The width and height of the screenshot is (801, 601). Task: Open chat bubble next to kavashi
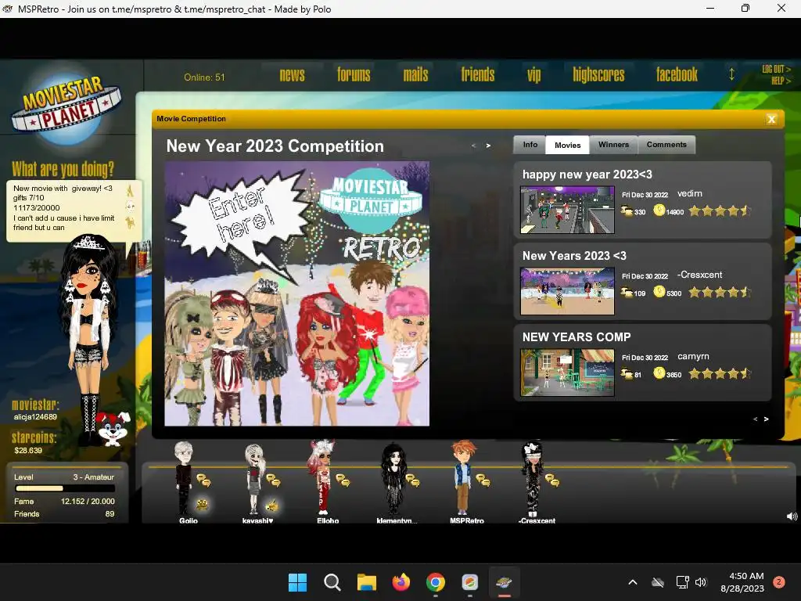pos(273,480)
